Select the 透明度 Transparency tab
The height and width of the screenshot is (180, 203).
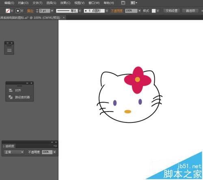coord(9,146)
